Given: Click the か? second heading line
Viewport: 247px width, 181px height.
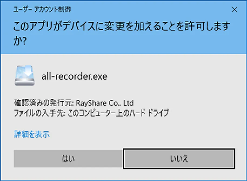Looking at the screenshot, I should (x=20, y=41).
